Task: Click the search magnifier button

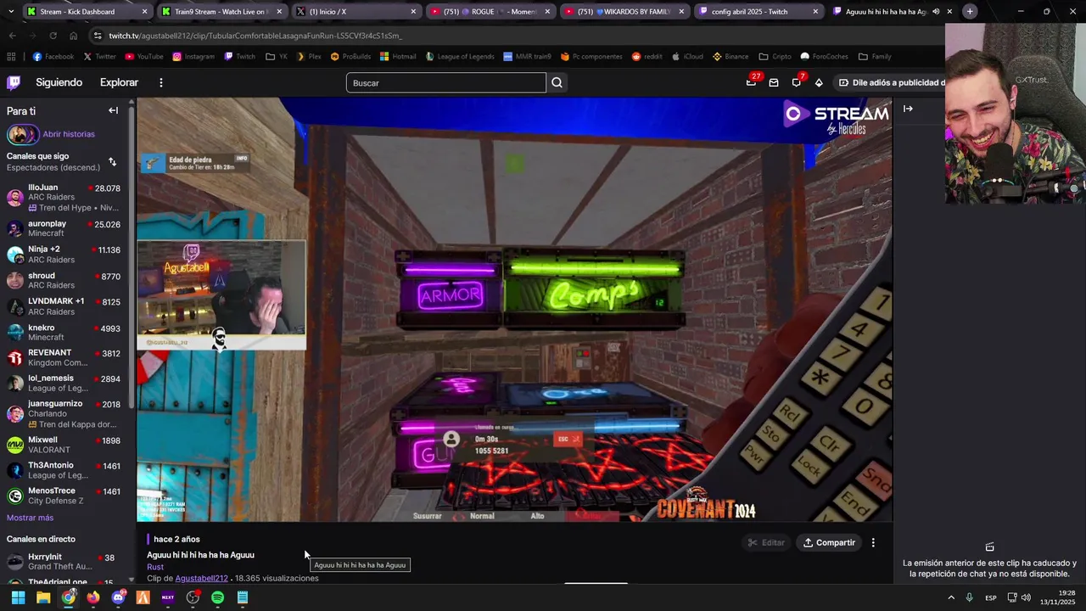Action: (x=557, y=82)
